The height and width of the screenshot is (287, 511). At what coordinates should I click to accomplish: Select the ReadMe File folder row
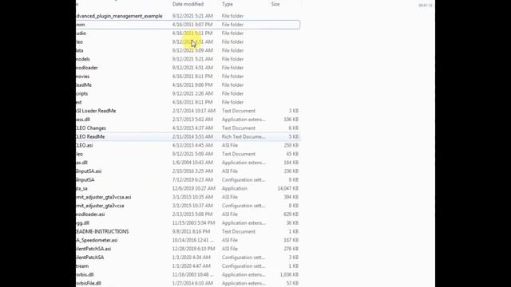point(188,85)
